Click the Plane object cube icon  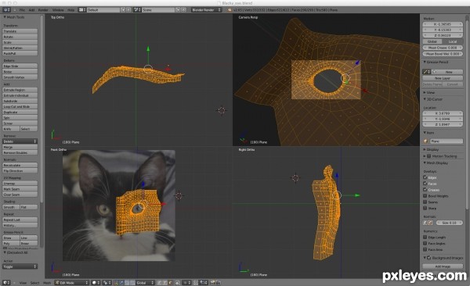pos(425,141)
